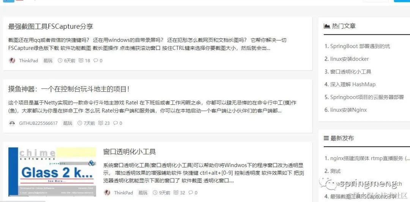Screen dimensions: 410x202
Task: Open hot article linux安装Nginx
Action: pos(346,110)
